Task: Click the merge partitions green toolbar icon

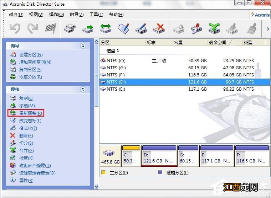Action: point(214,28)
